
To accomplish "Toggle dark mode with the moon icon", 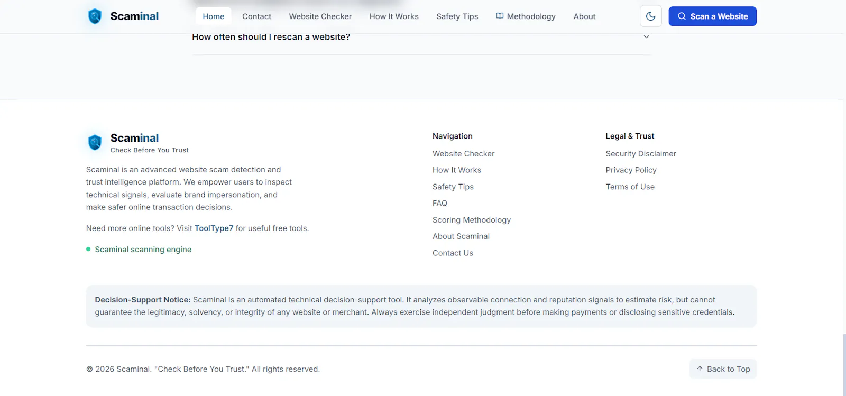I will coord(651,16).
